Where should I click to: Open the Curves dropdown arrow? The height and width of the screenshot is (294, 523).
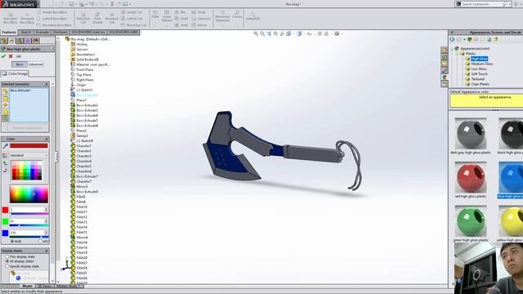[x=237, y=25]
